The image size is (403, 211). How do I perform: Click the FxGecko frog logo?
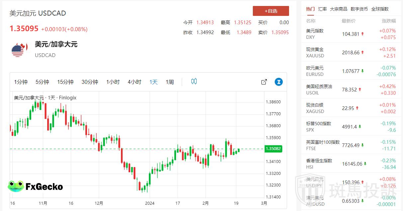(x=16, y=186)
